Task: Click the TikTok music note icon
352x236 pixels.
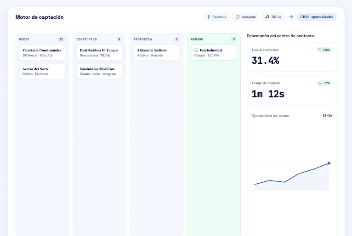Action: click(267, 17)
